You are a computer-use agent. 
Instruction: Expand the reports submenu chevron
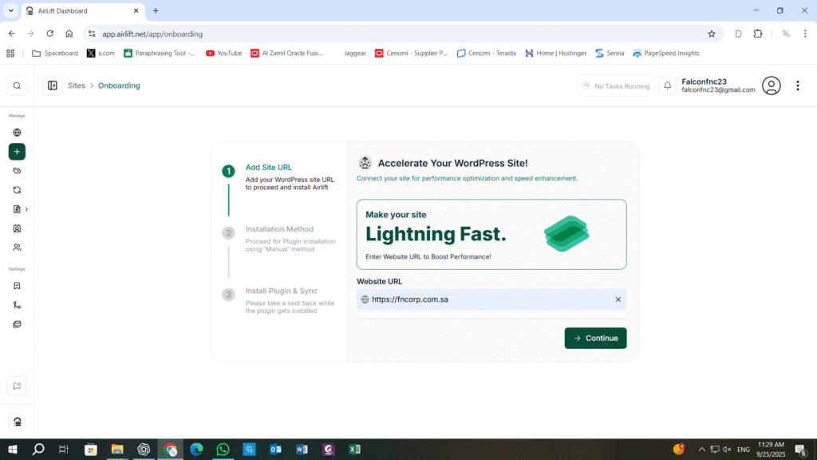26,209
